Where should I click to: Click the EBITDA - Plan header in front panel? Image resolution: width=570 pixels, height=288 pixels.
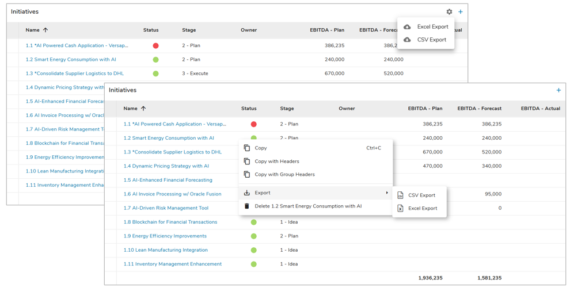(425, 109)
